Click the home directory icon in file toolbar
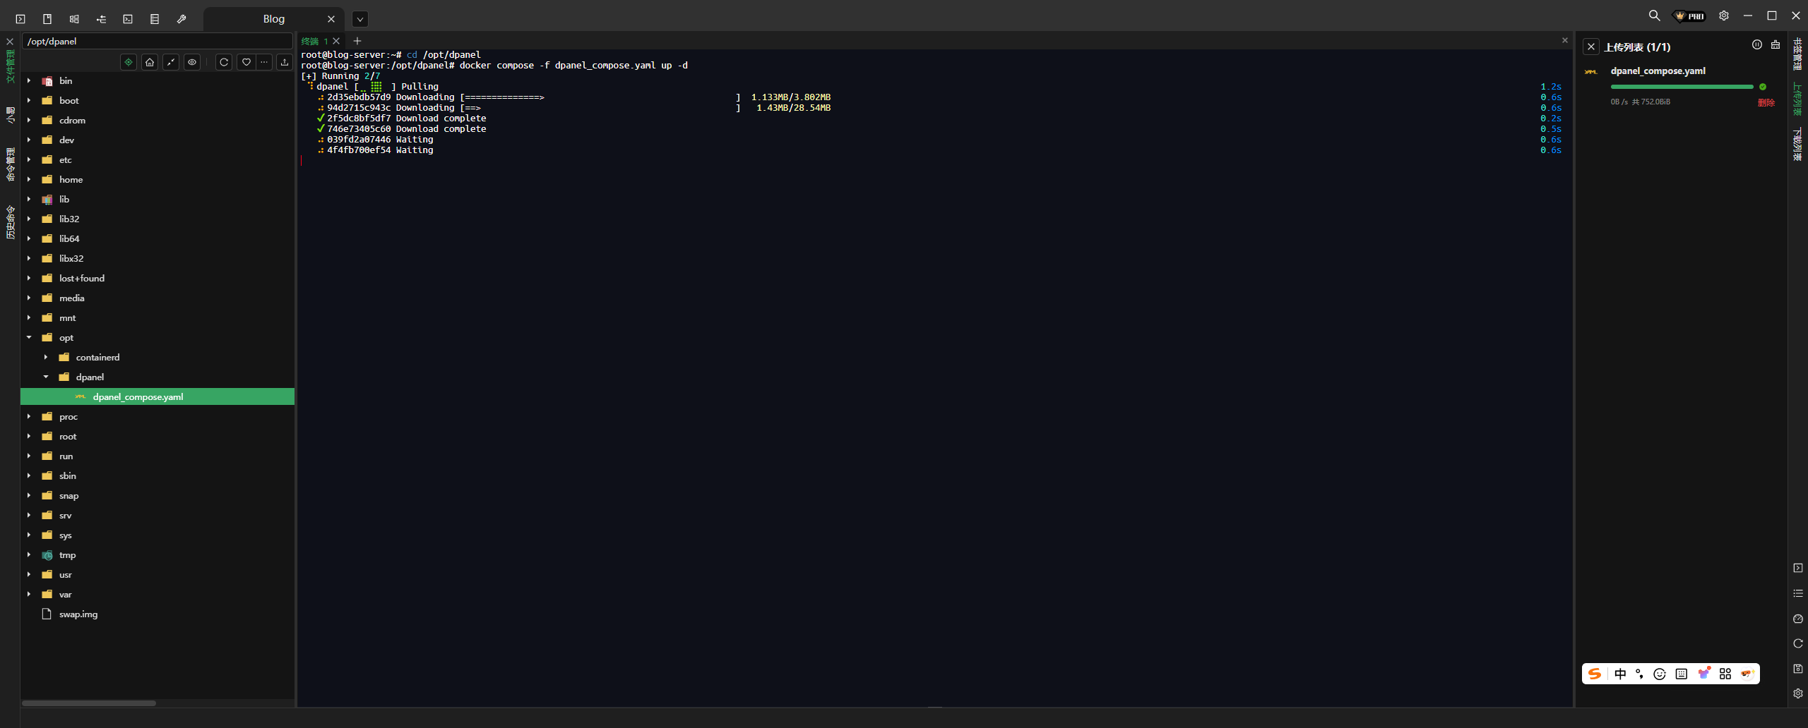1808x728 pixels. point(150,62)
